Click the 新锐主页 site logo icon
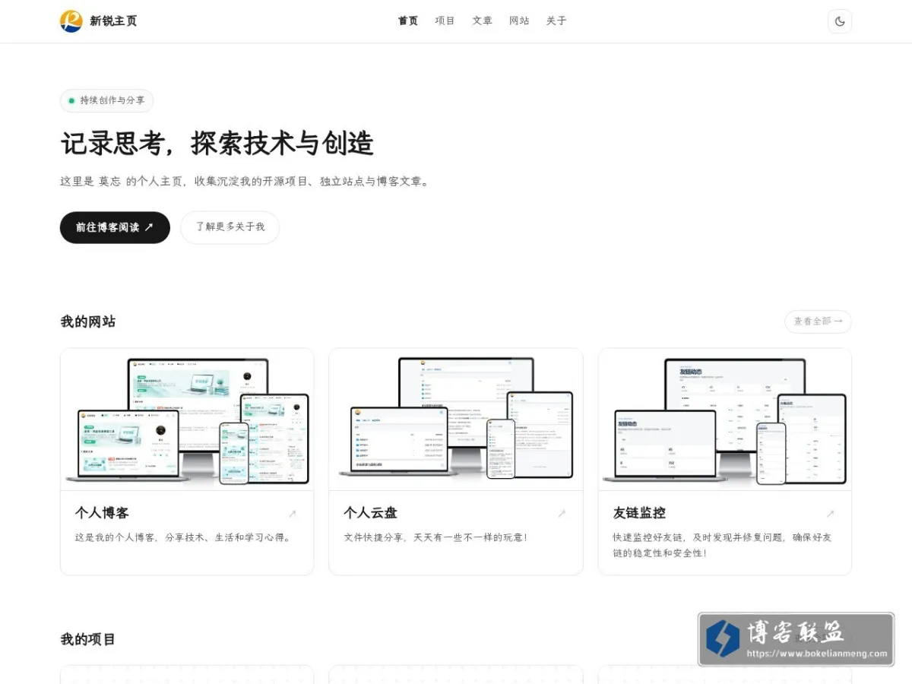 71,21
